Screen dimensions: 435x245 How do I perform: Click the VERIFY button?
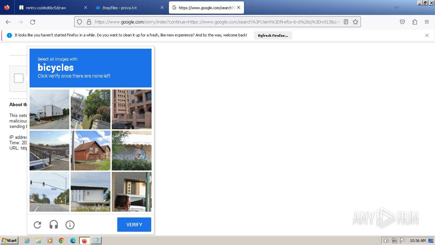[x=134, y=225]
